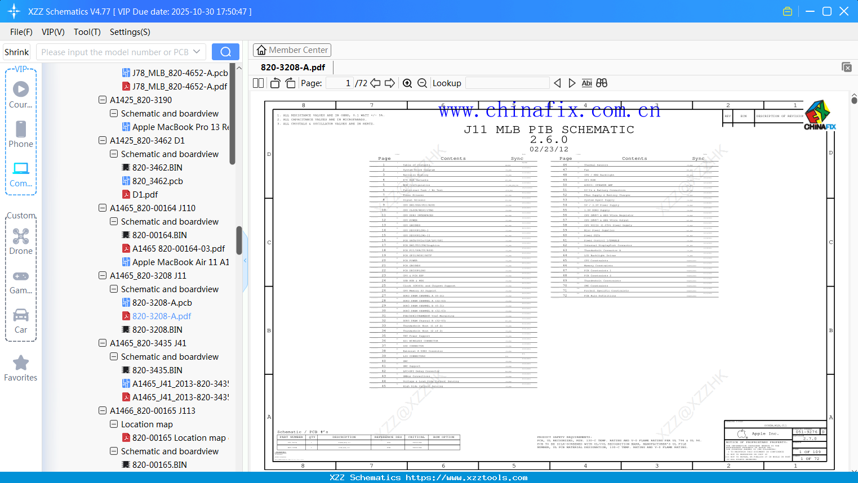Screen dimensions: 858x483
Task: Open the VIP(V) menu
Action: pyautogui.click(x=53, y=32)
